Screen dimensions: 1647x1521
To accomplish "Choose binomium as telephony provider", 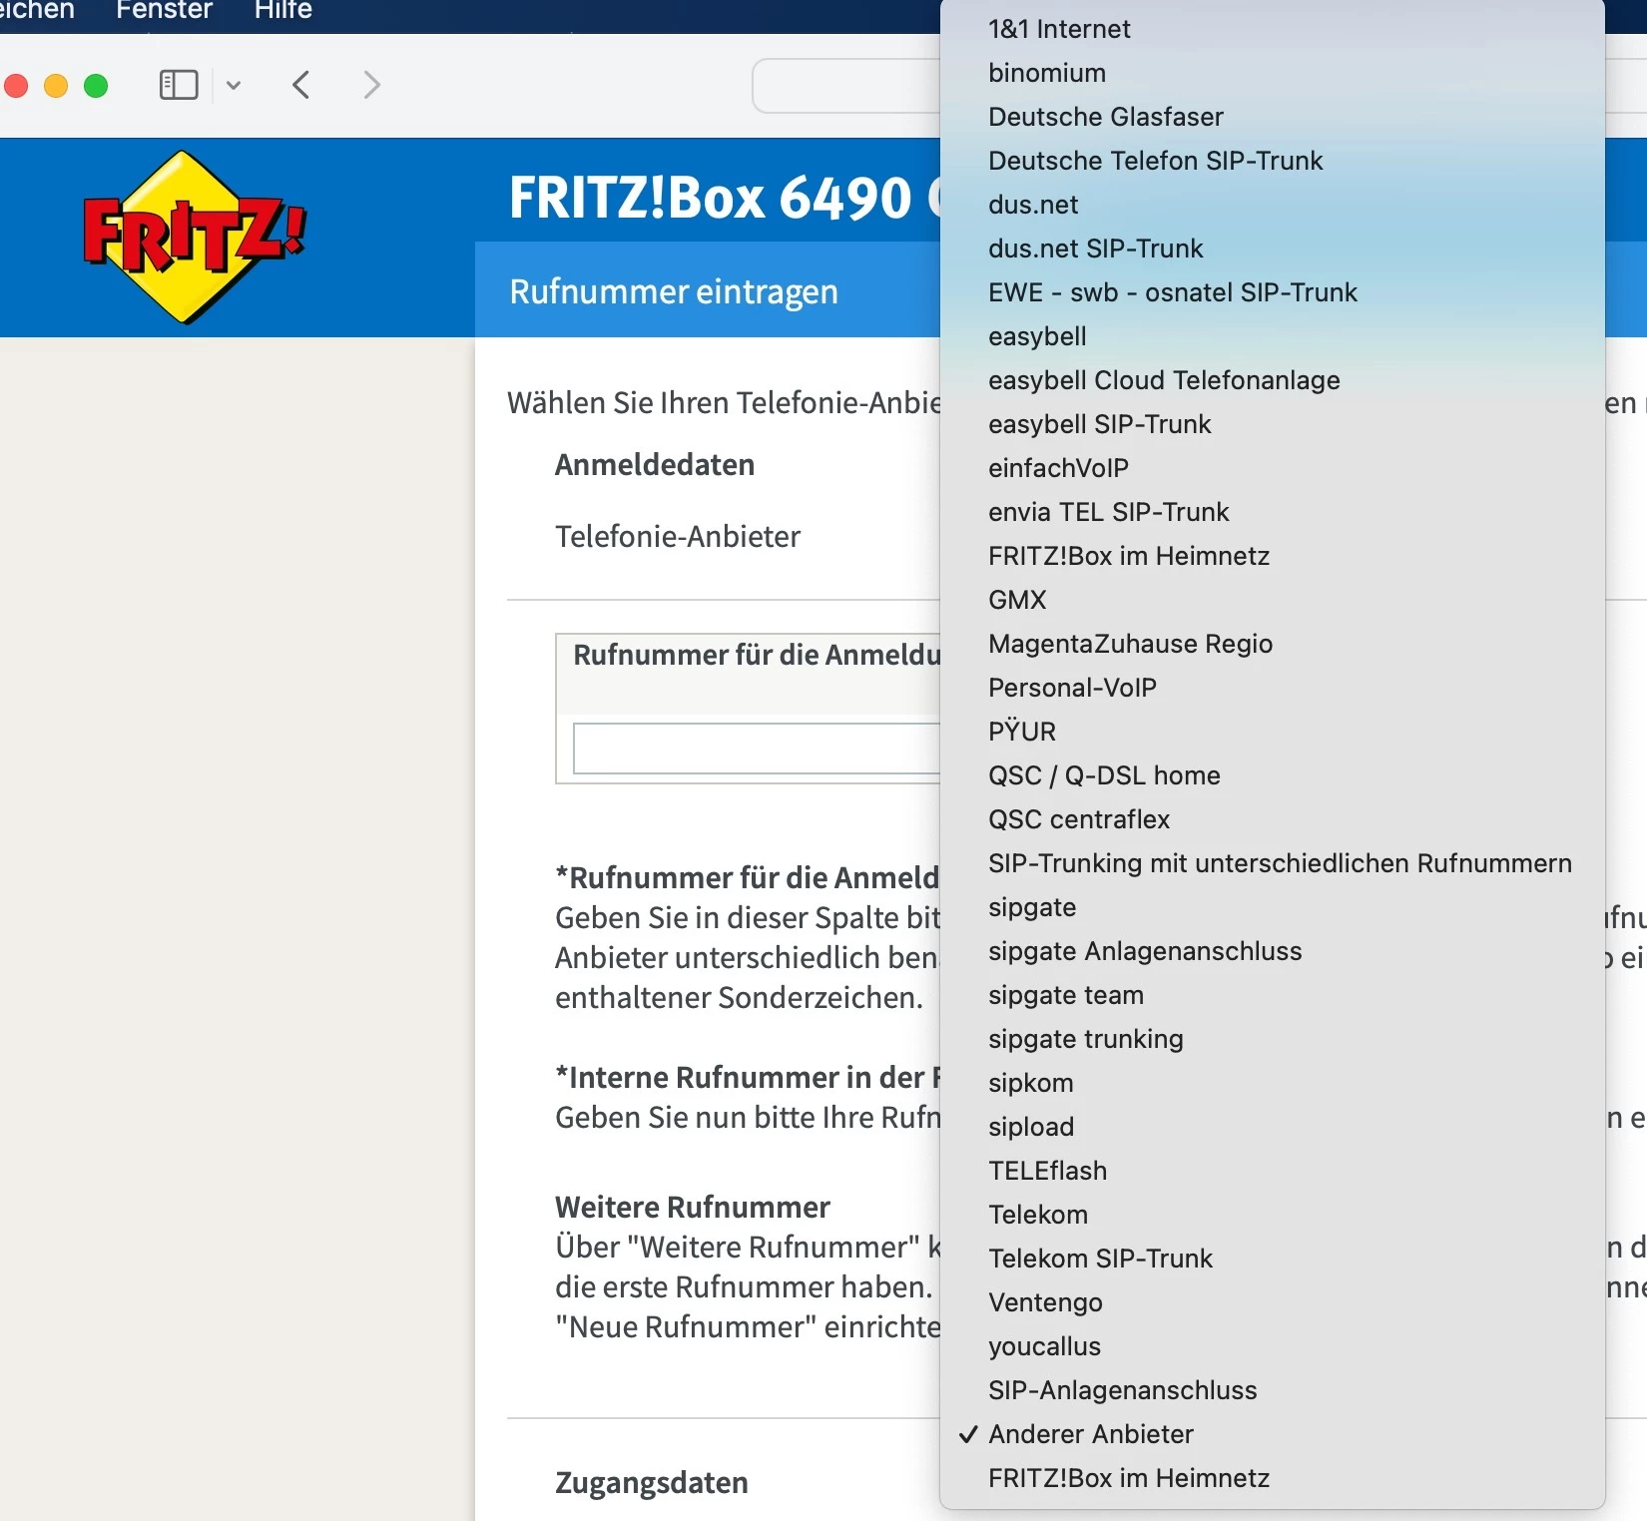I will click(x=1273, y=73).
